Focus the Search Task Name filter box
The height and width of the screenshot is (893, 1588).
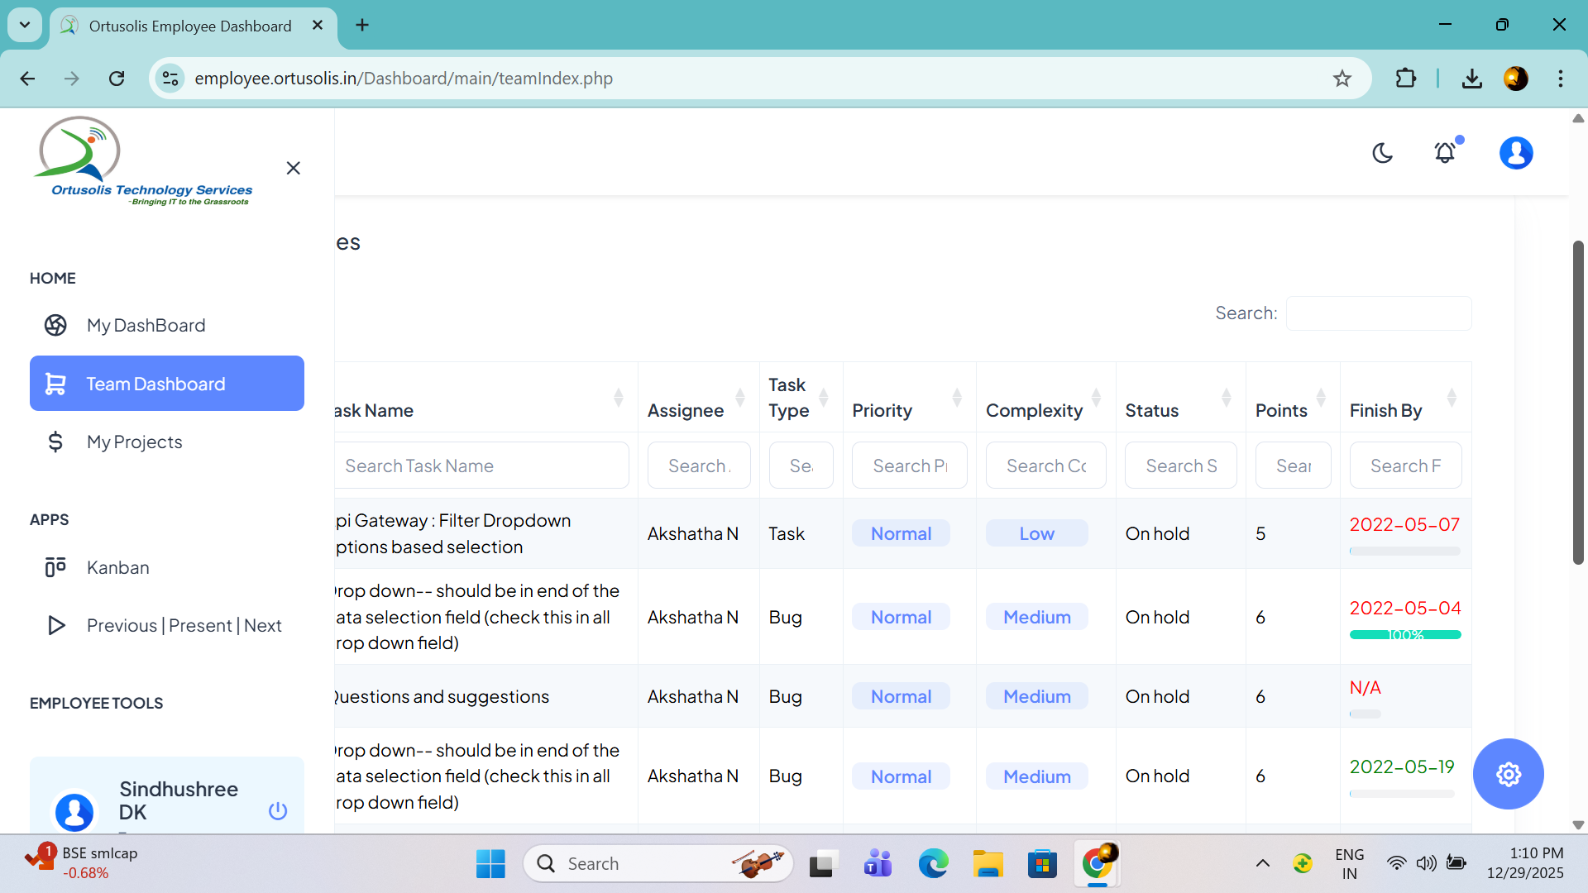[x=481, y=466]
